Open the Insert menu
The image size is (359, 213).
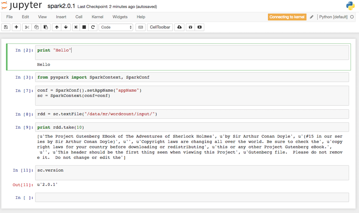(x=61, y=17)
